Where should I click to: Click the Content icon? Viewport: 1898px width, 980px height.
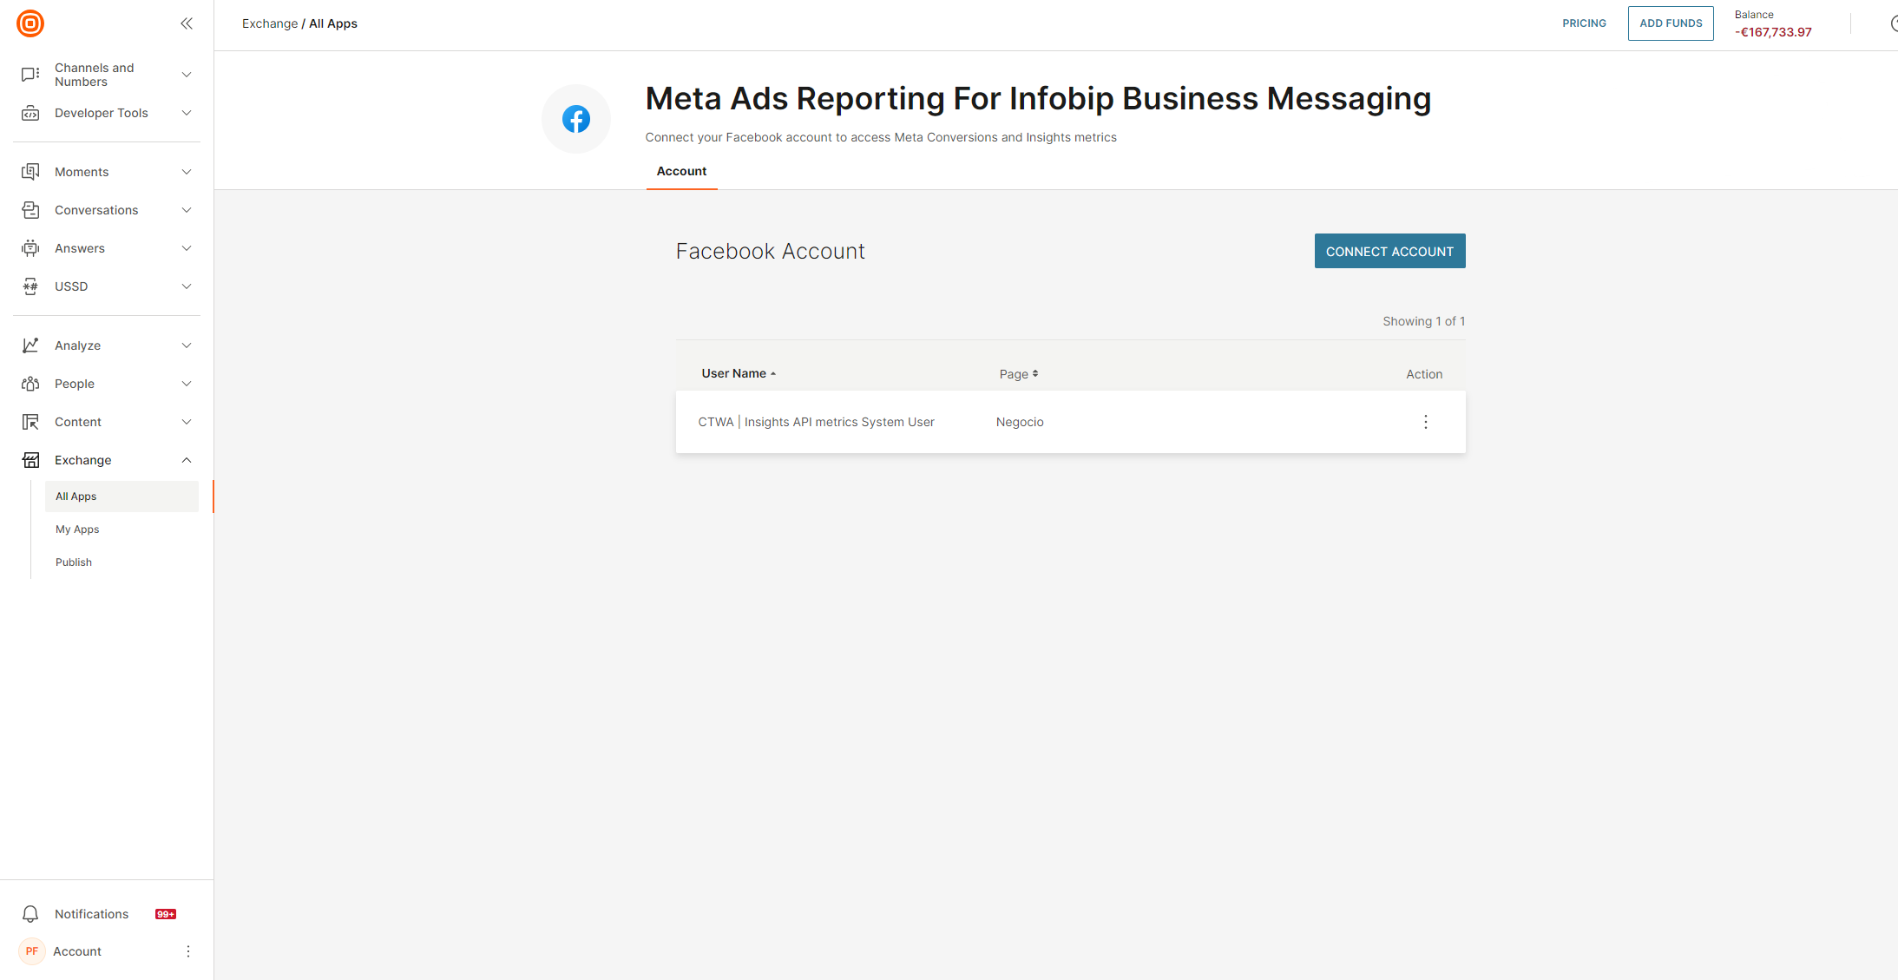pyautogui.click(x=30, y=422)
